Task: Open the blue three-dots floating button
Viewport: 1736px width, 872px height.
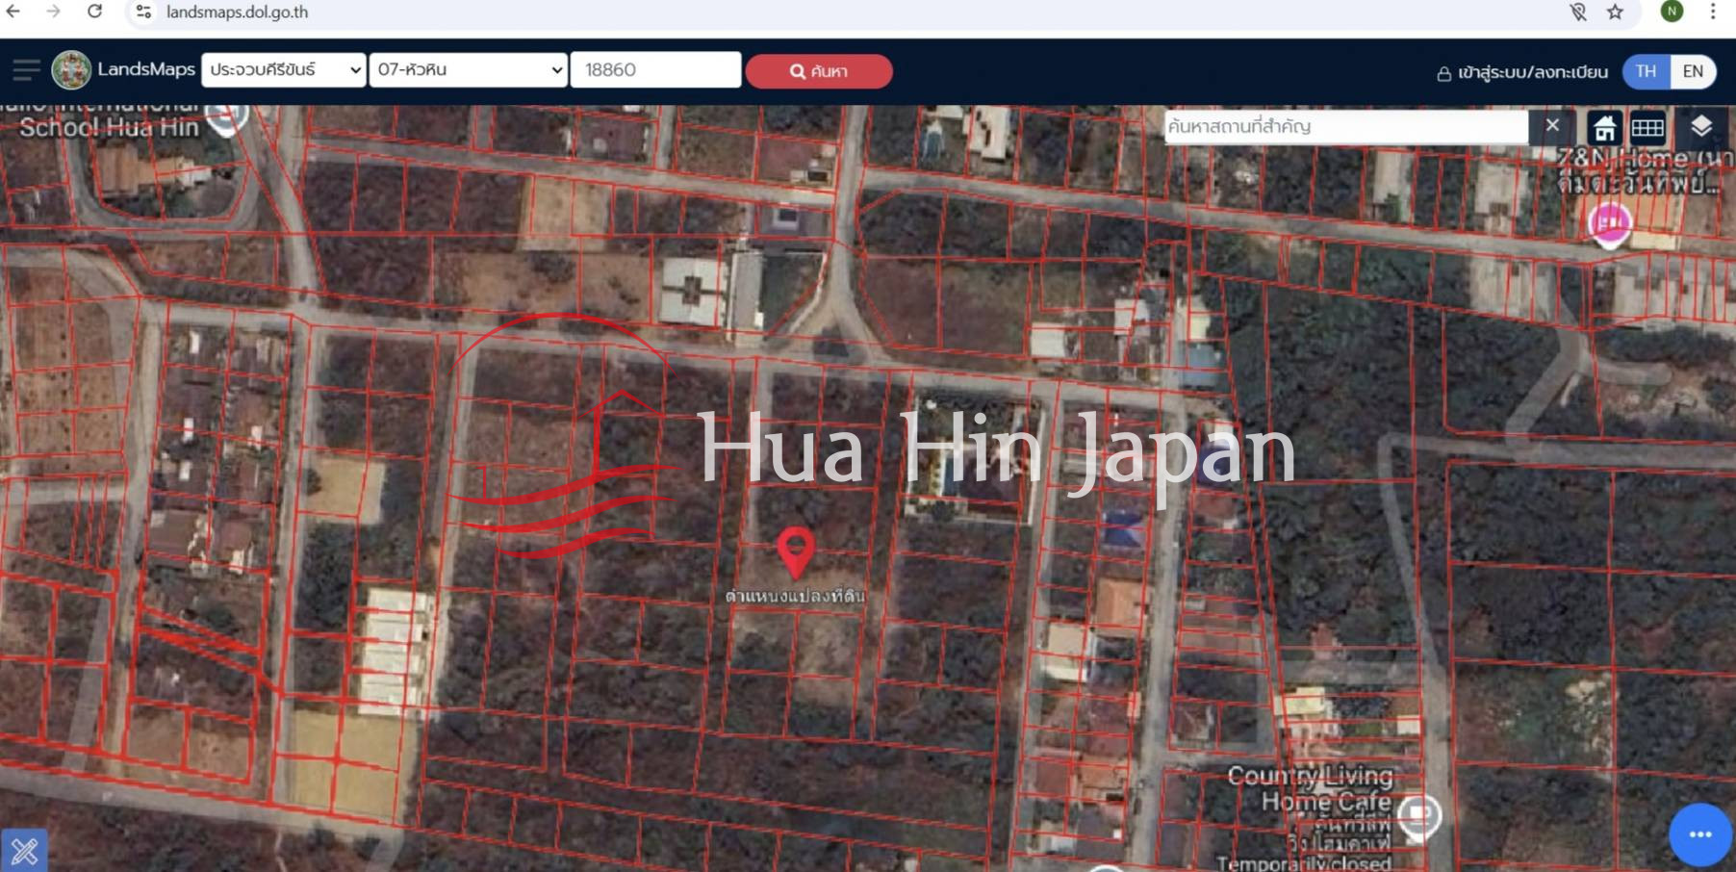Action: 1699,834
